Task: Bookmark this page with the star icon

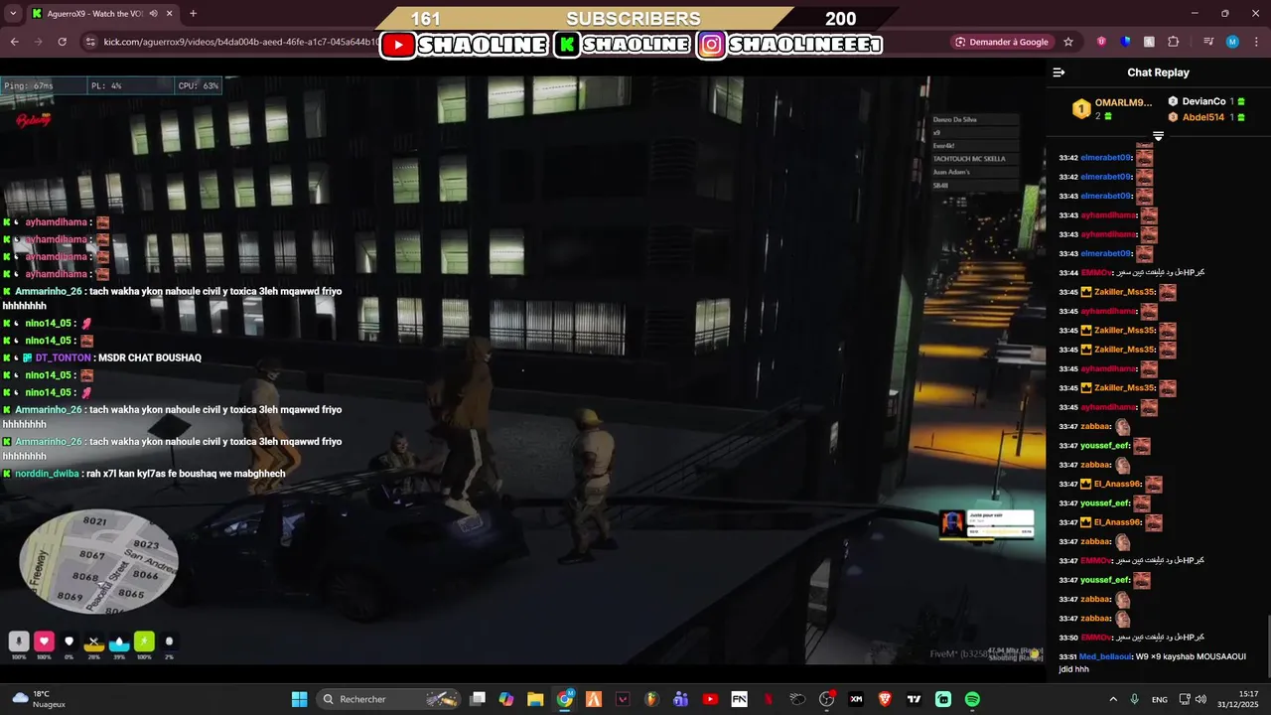Action: [x=1068, y=42]
